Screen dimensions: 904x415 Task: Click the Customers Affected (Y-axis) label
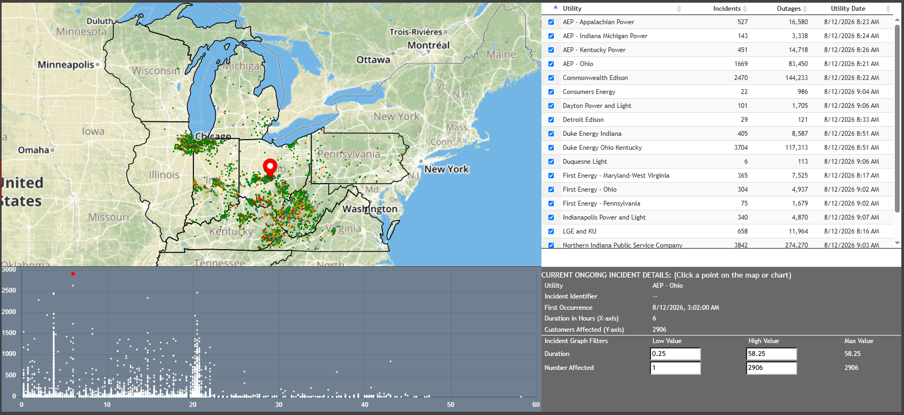[x=584, y=330]
